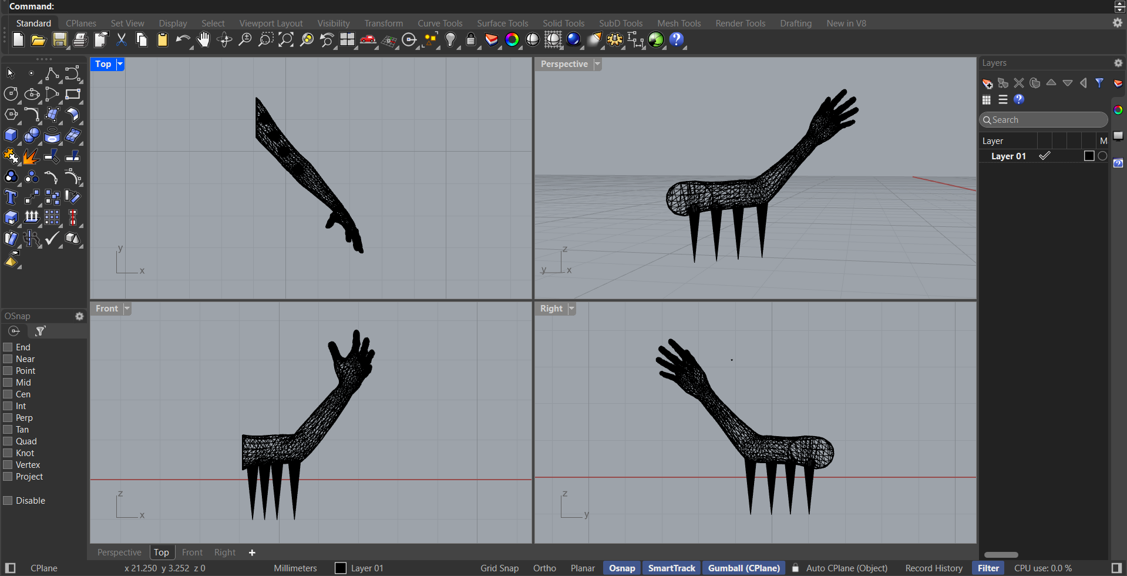Save the model with the floppy disk icon
This screenshot has height=576, width=1127.
click(59, 39)
